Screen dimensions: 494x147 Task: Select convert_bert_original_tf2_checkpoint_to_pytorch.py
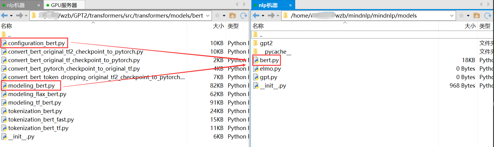point(75,52)
